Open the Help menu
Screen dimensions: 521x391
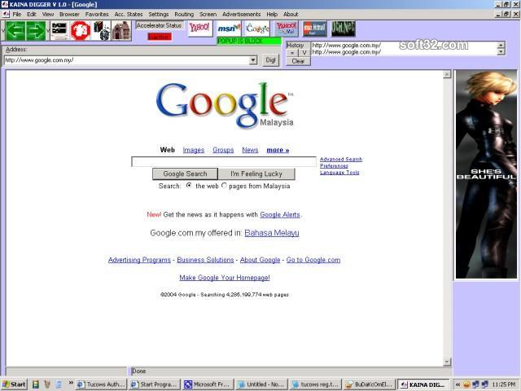tap(272, 15)
